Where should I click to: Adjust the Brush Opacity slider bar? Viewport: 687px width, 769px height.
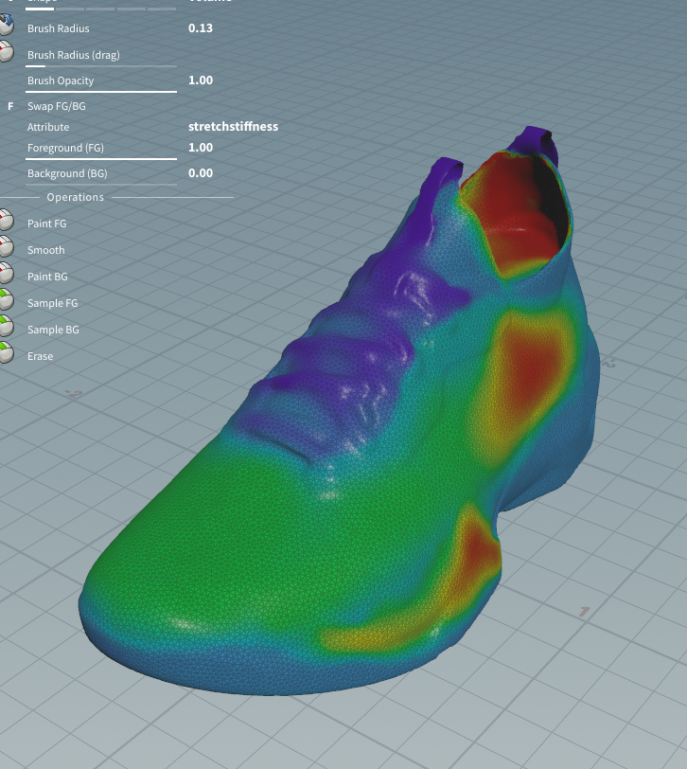(x=101, y=91)
